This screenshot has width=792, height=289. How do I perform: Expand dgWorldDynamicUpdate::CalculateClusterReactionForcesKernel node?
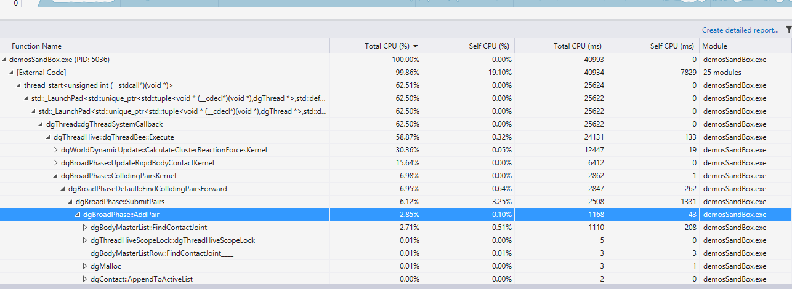(55, 150)
